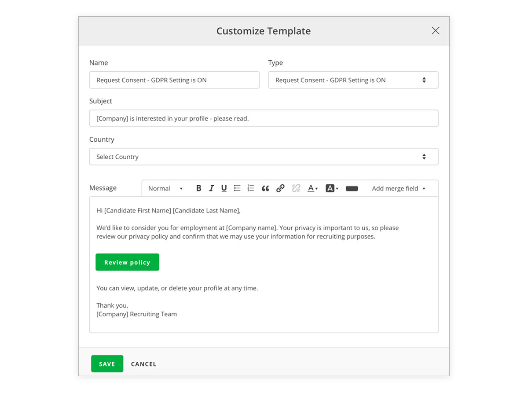Click the "We'd like to consider you" paragraph

click(x=248, y=232)
